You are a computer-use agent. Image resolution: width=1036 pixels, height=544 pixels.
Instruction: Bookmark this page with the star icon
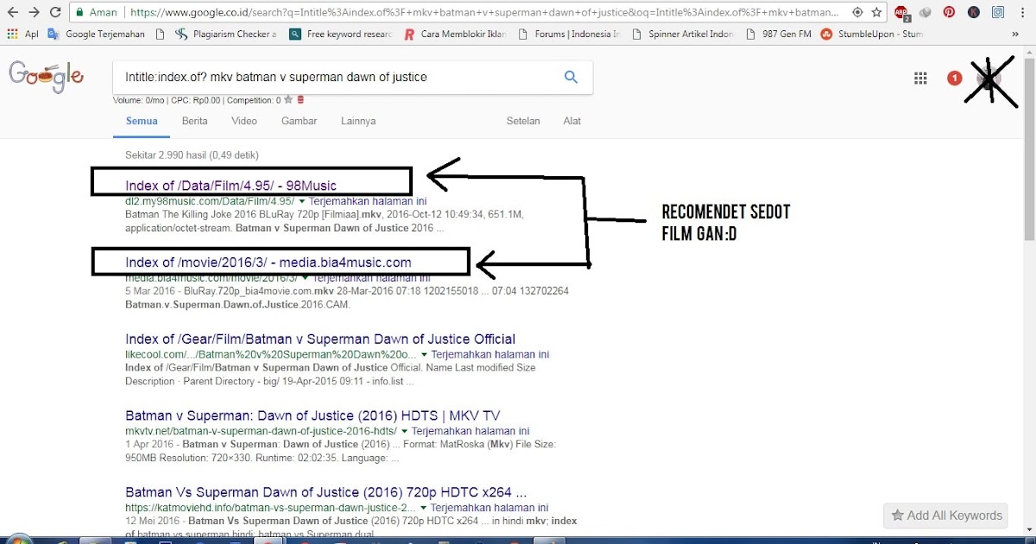[x=877, y=13]
